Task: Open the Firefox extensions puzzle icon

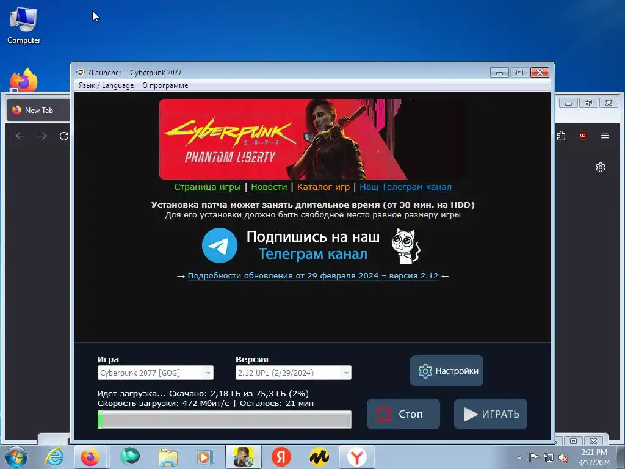Action: [x=561, y=136]
